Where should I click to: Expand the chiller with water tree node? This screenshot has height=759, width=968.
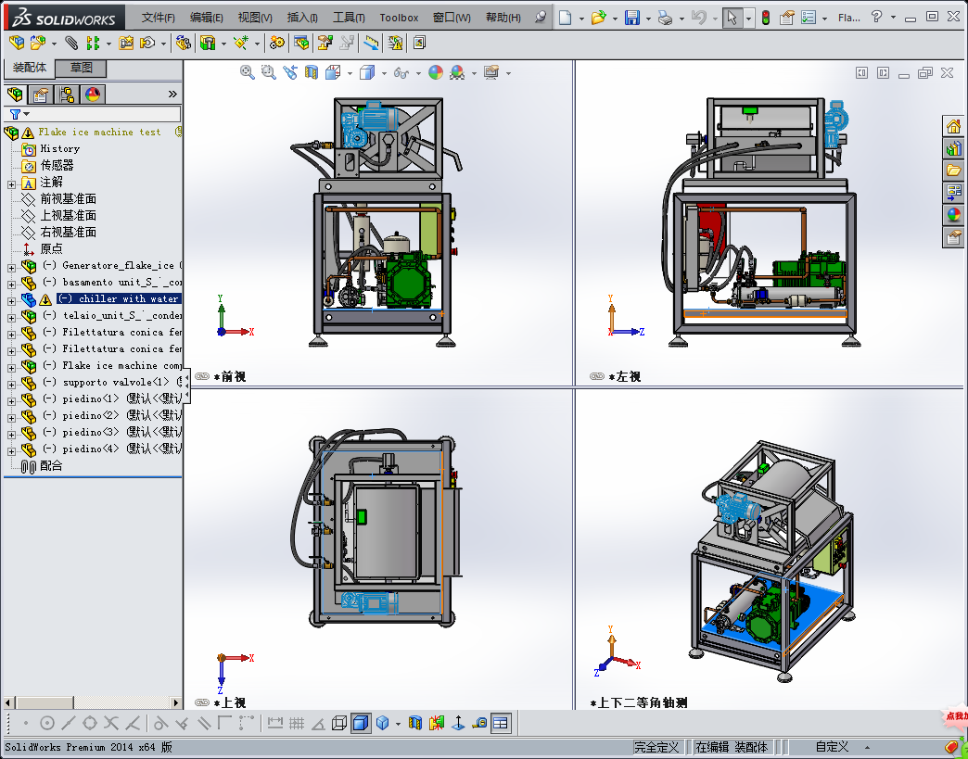(11, 299)
